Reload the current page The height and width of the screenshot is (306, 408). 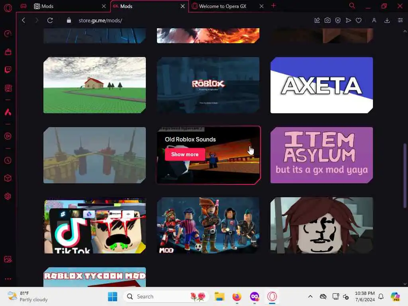coord(50,20)
